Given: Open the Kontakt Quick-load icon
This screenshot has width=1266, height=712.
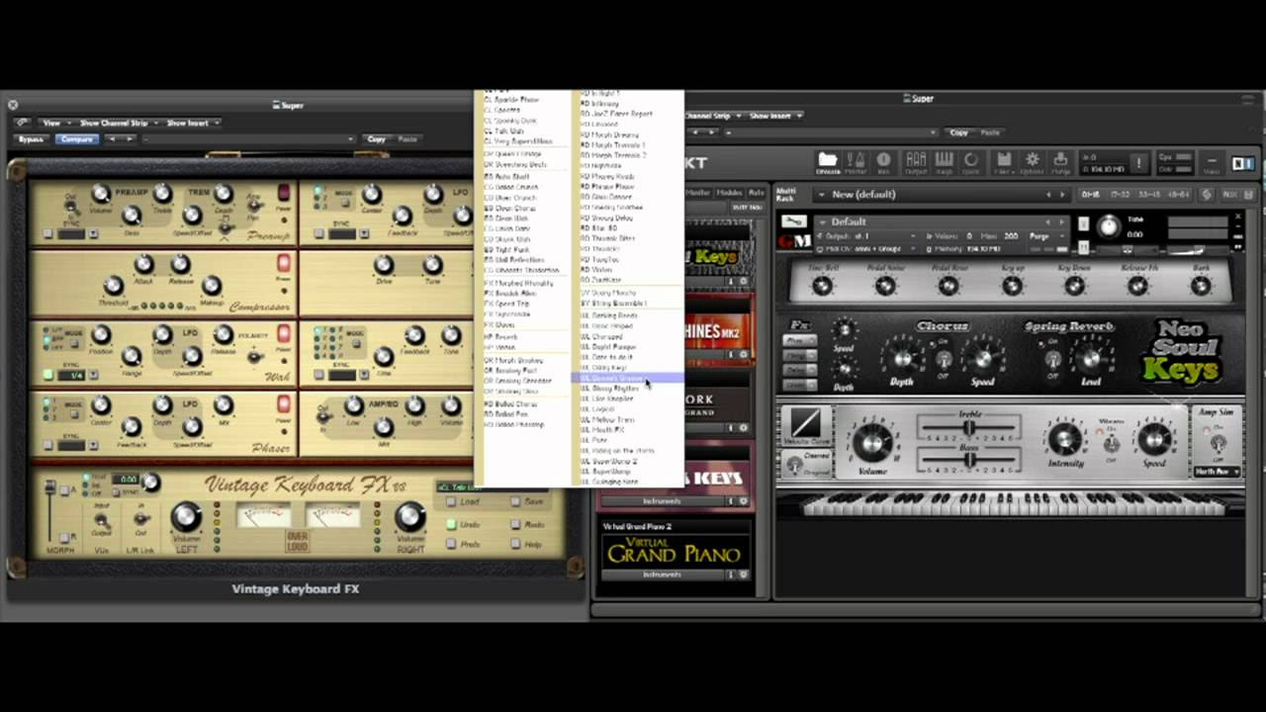Looking at the screenshot, I should click(971, 162).
